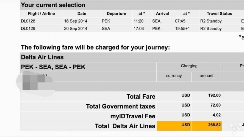Click the highlighted 268.82 total amount

[x=207, y=126]
